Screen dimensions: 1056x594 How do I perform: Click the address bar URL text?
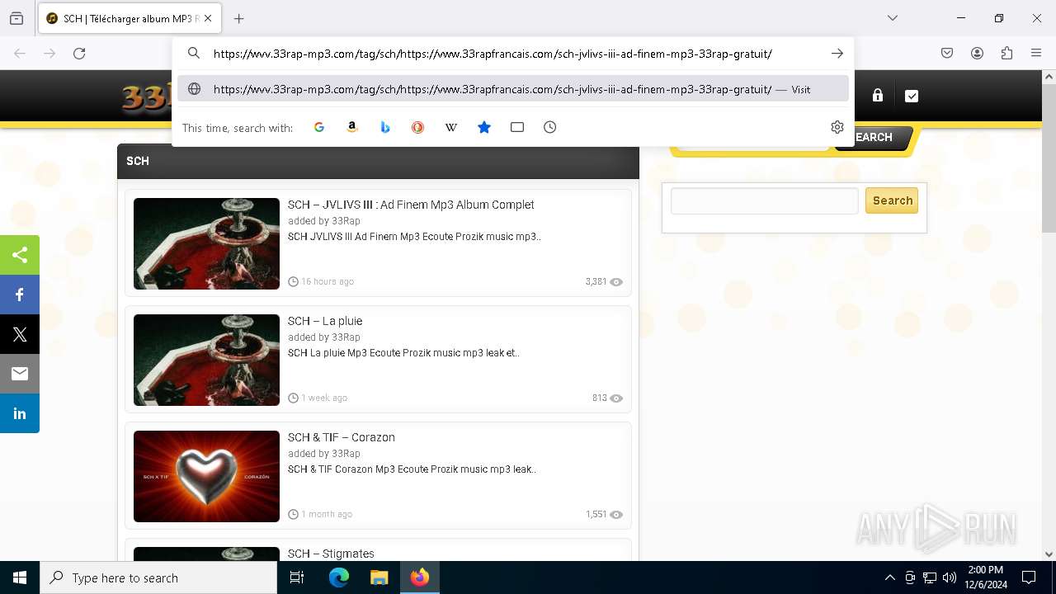point(493,54)
